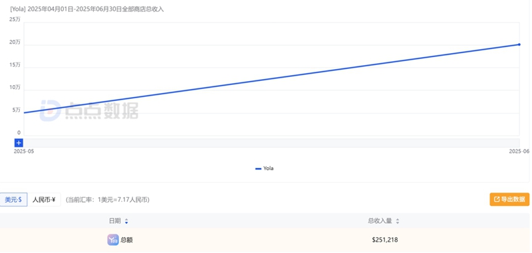Select the 2025-06 data point on the chart

pos(519,44)
